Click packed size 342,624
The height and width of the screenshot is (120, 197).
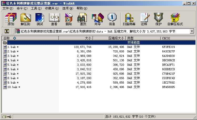tap(118, 56)
